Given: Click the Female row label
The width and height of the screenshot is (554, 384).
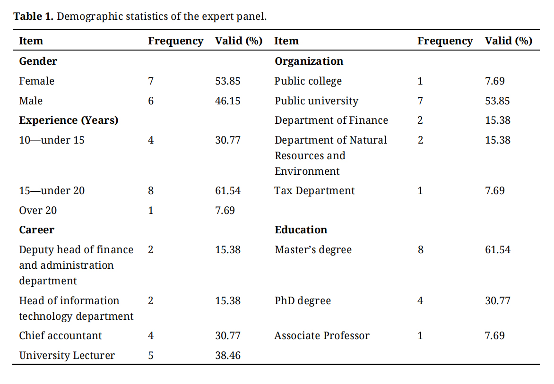Looking at the screenshot, I should pyautogui.click(x=36, y=81).
